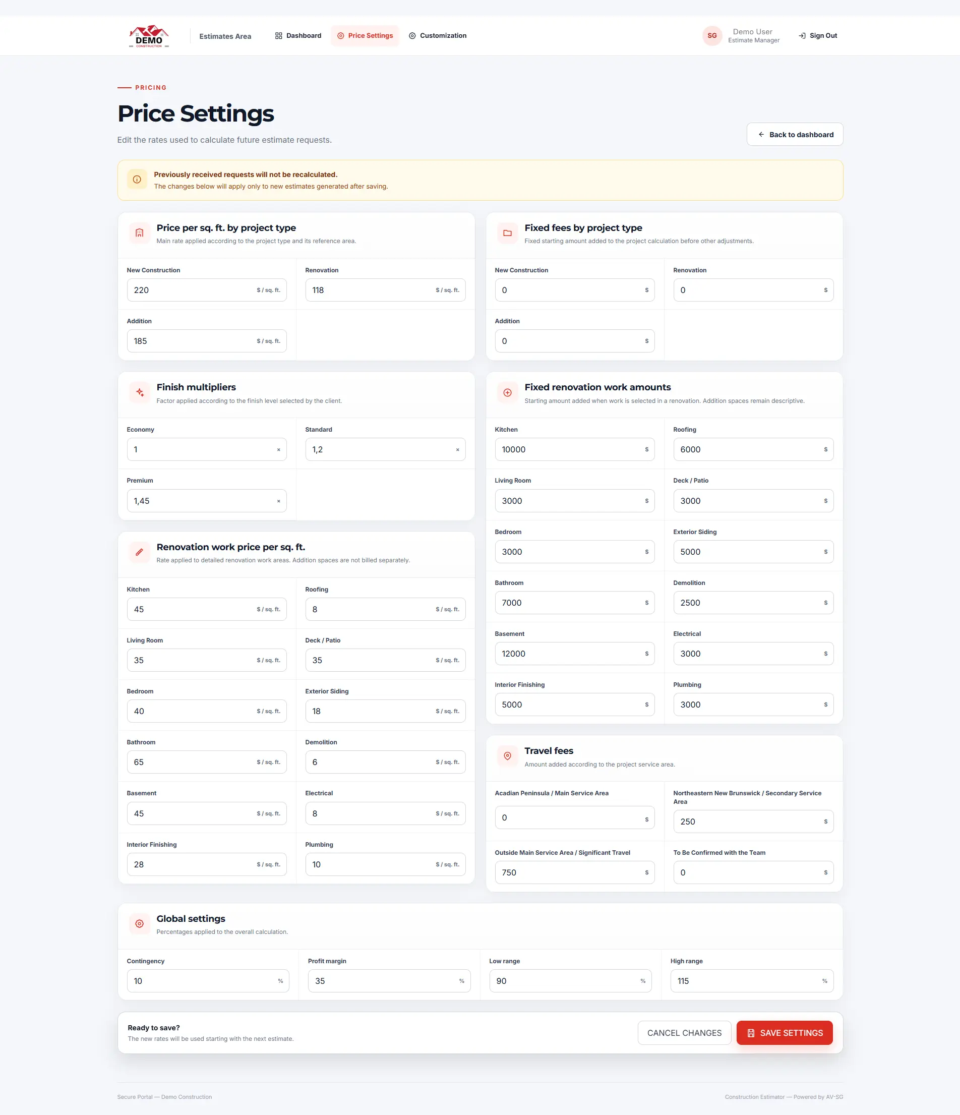
Task: Click the SG user avatar
Action: click(712, 35)
